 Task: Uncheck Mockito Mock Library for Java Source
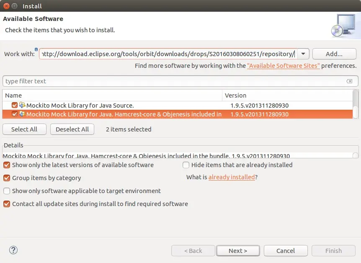(15, 105)
